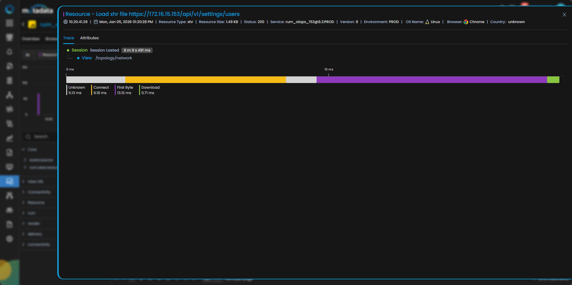
Task: Click the Unknown 5.13 ms legend entry
Action: coord(76,90)
